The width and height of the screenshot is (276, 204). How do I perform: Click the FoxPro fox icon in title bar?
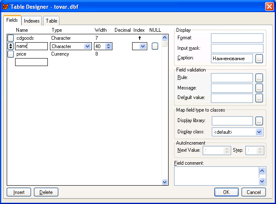[5, 7]
